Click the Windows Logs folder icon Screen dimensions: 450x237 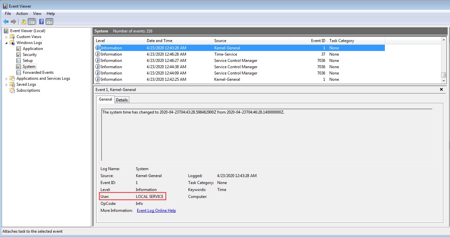(x=12, y=43)
